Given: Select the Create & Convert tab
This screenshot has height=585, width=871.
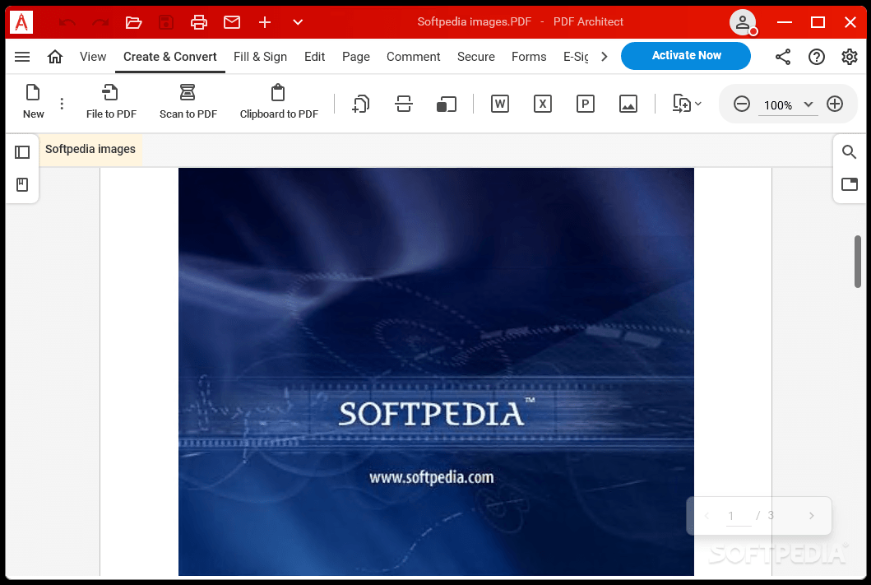Looking at the screenshot, I should click(170, 57).
